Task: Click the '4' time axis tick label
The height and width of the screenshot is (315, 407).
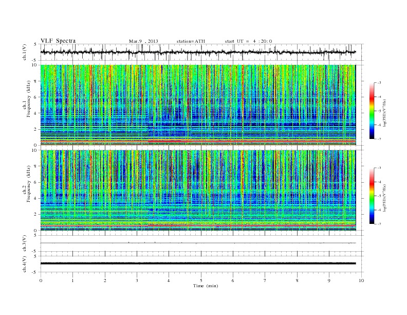Action: (169, 281)
